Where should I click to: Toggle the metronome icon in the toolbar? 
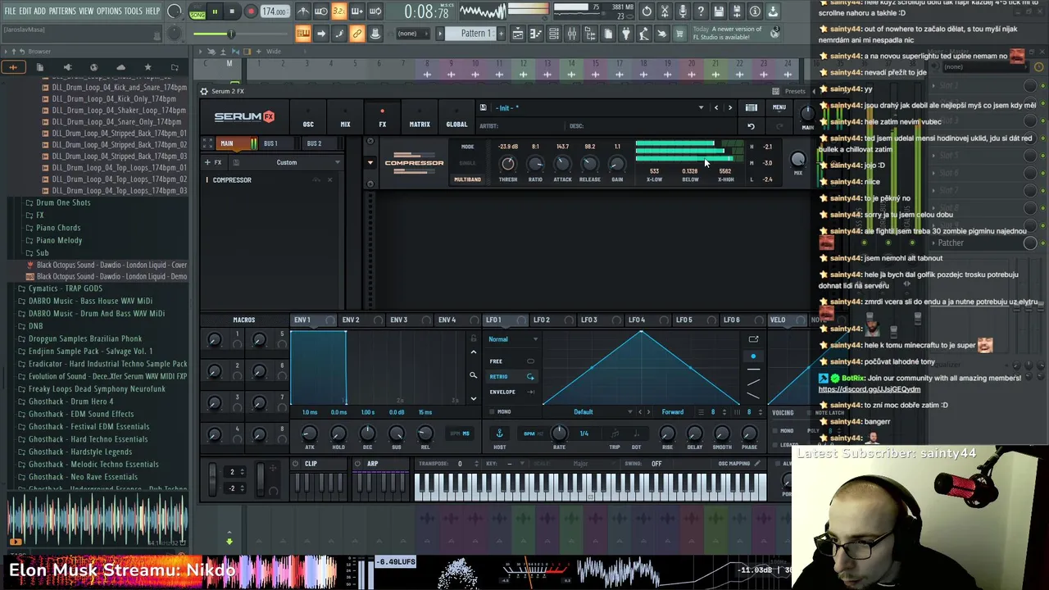[303, 11]
